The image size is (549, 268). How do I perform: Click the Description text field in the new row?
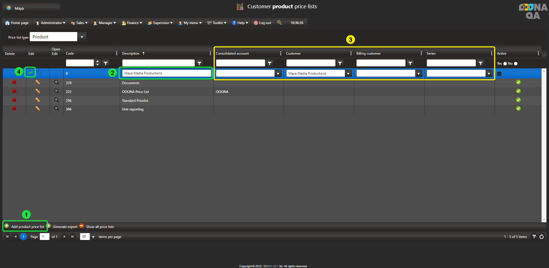(x=166, y=73)
